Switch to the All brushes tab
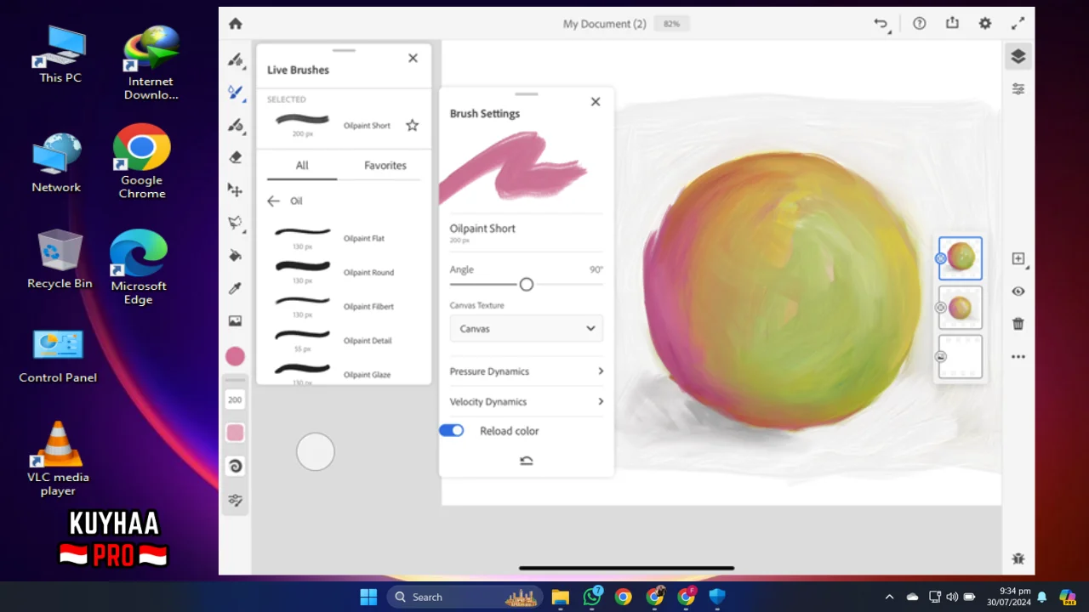The image size is (1089, 612). coord(302,166)
